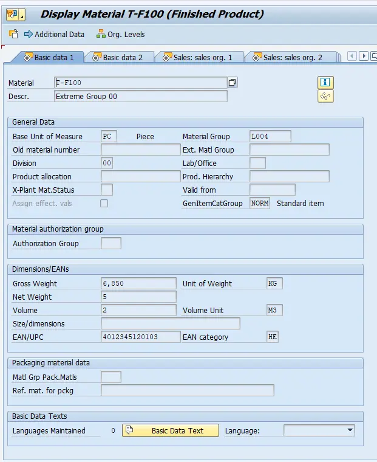Click the title bar menu icon
This screenshot has width=377, height=462.
(15, 14)
